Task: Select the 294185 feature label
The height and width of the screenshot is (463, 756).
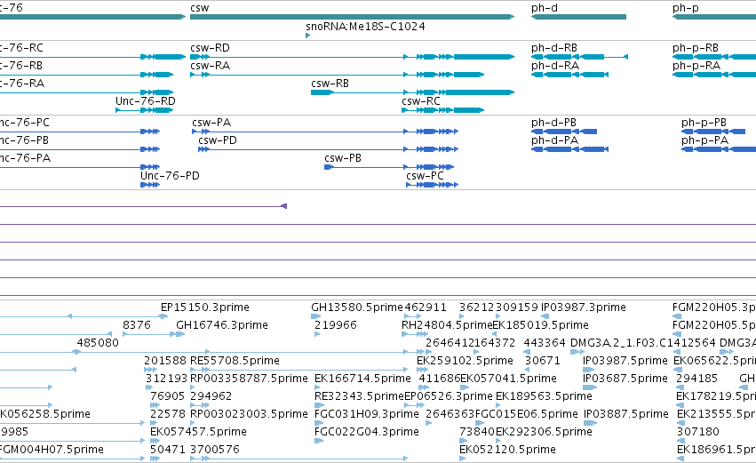Action: [x=697, y=379]
